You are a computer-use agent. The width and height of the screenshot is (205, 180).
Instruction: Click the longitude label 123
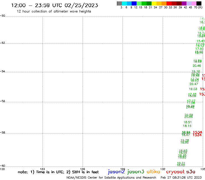[x=42, y=169]
